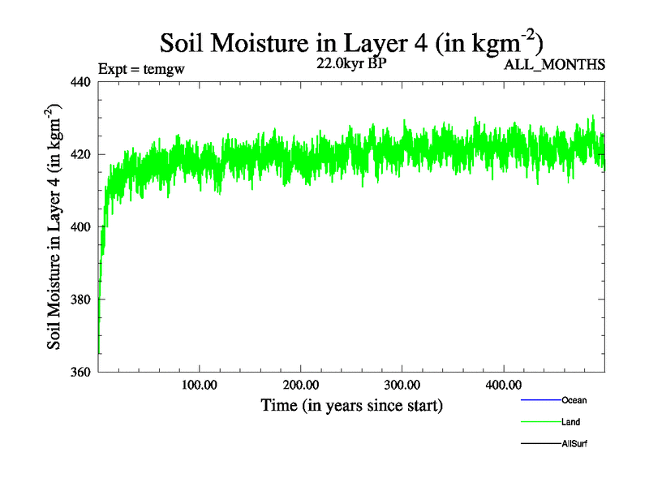Click the 440 y-axis tick label
The height and width of the screenshot is (487, 649).
pyautogui.click(x=81, y=81)
